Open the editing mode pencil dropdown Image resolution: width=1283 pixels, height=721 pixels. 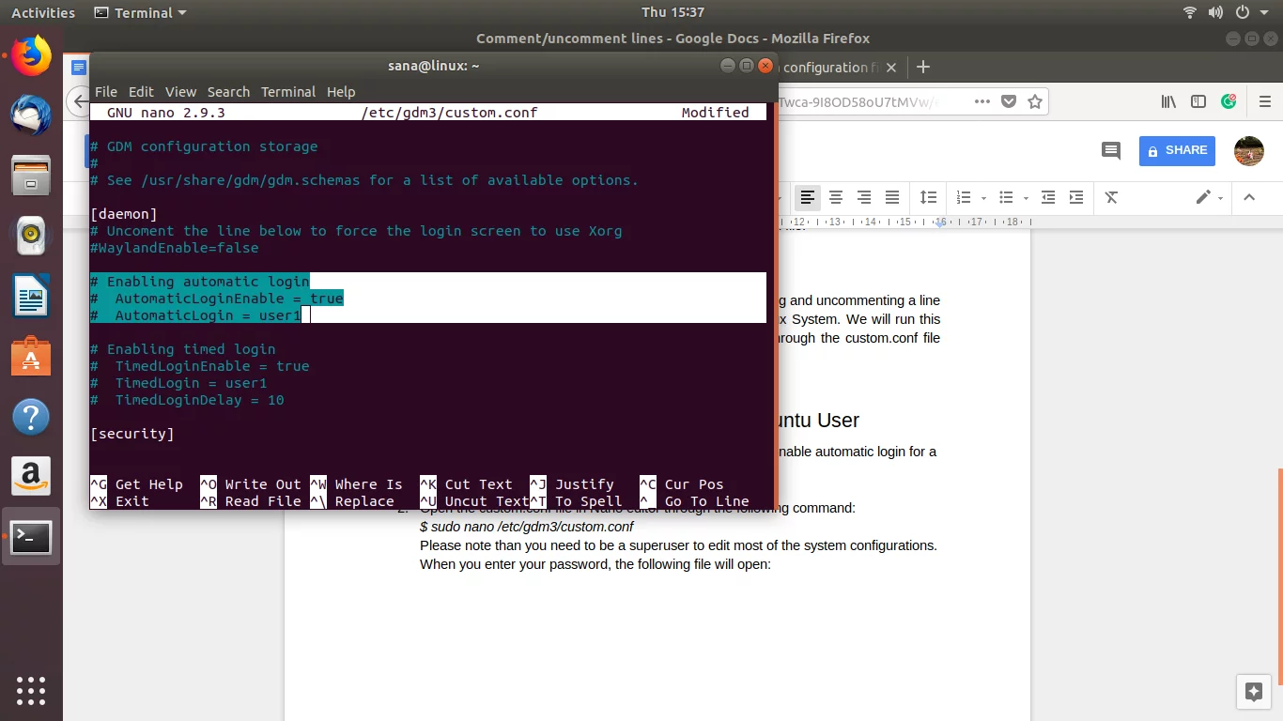1210,197
